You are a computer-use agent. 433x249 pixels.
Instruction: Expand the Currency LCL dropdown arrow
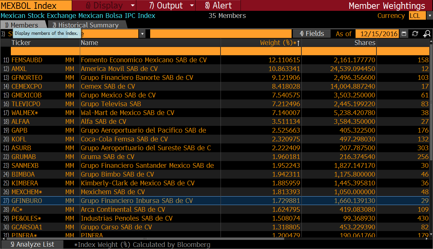tap(430, 16)
